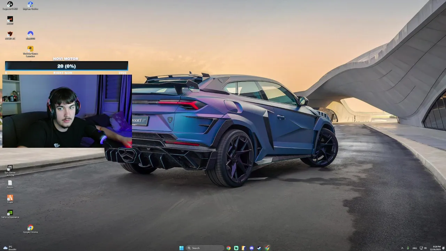Expand the hidden system tray icons

point(402,248)
